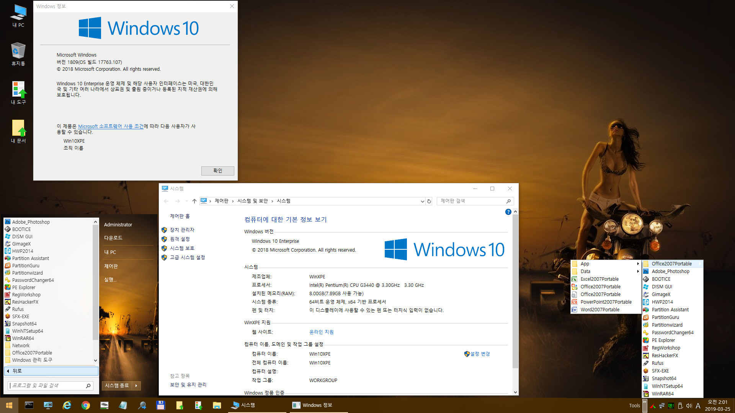Image resolution: width=735 pixels, height=413 pixels.
Task: Click the 제어판 검색 search box
Action: click(475, 201)
